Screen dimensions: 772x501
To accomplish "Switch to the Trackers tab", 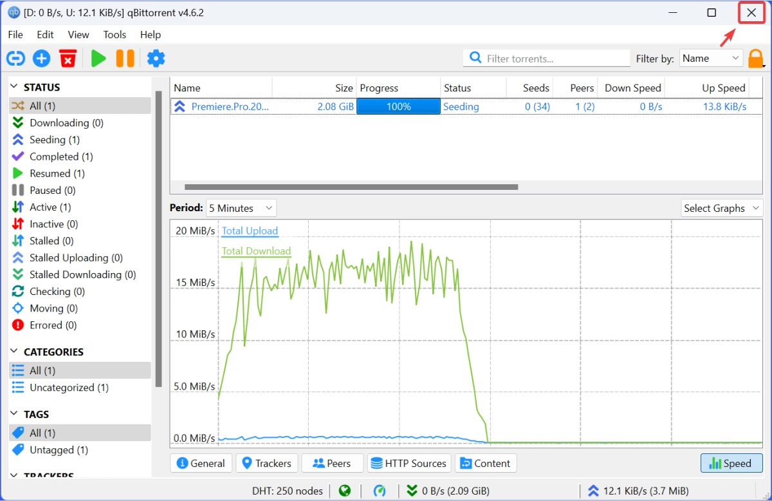I will point(267,463).
